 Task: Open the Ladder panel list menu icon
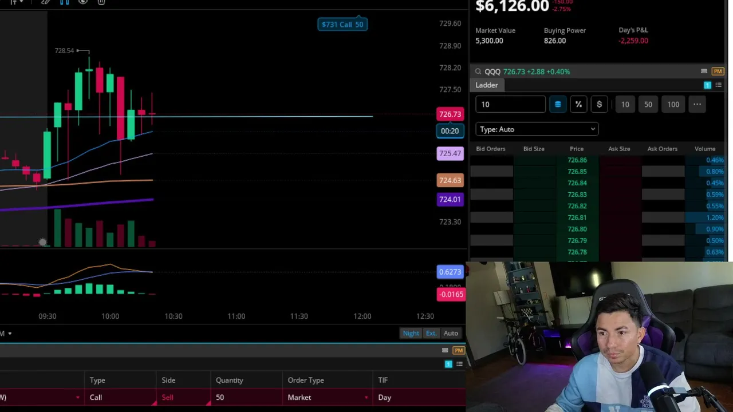(x=718, y=85)
